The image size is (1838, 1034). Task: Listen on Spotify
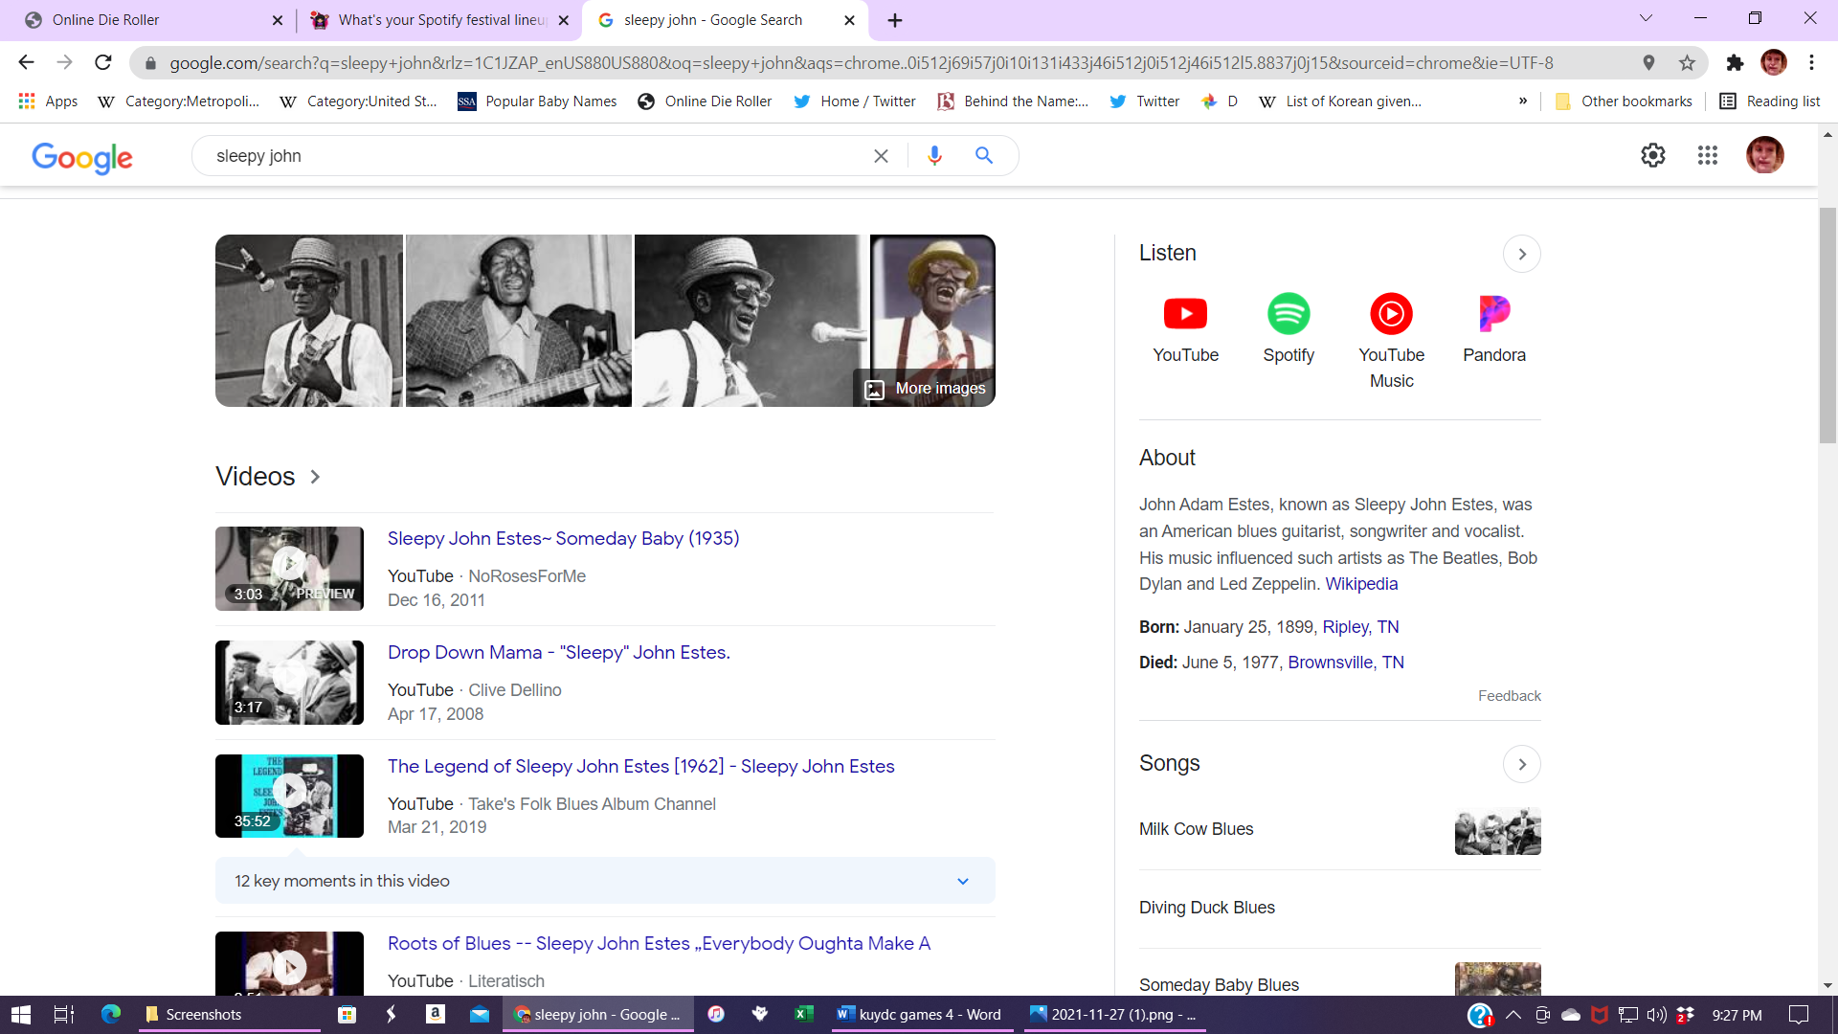tap(1289, 328)
